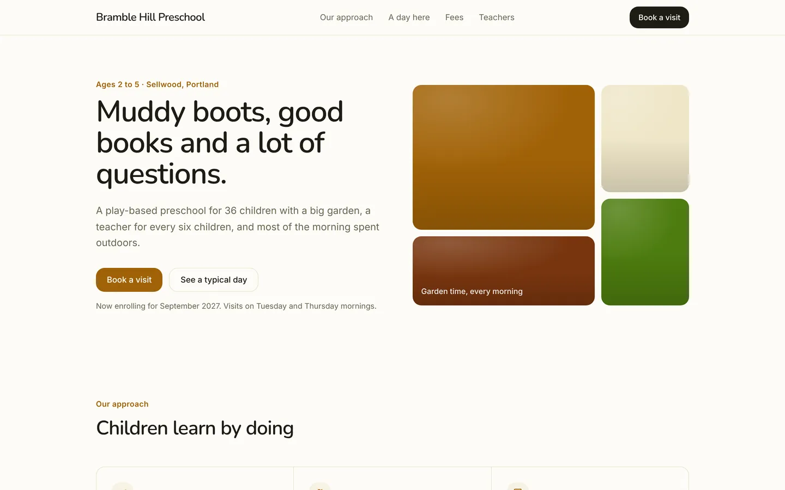785x490 pixels.
Task: Click the Bramble Hill Preschool logo
Action: pyautogui.click(x=150, y=17)
